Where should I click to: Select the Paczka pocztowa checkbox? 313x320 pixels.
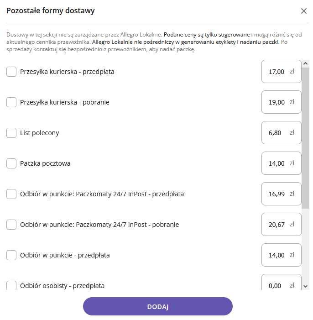(x=11, y=163)
